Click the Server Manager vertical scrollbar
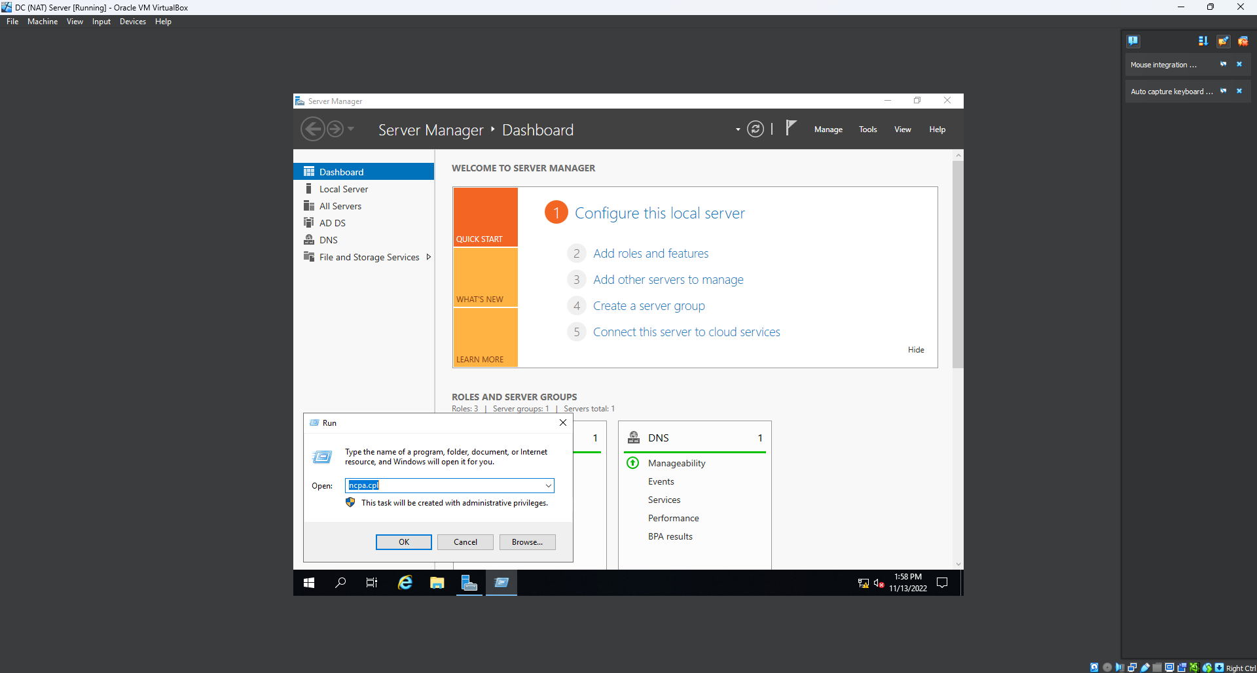This screenshot has height=673, width=1257. click(x=958, y=264)
